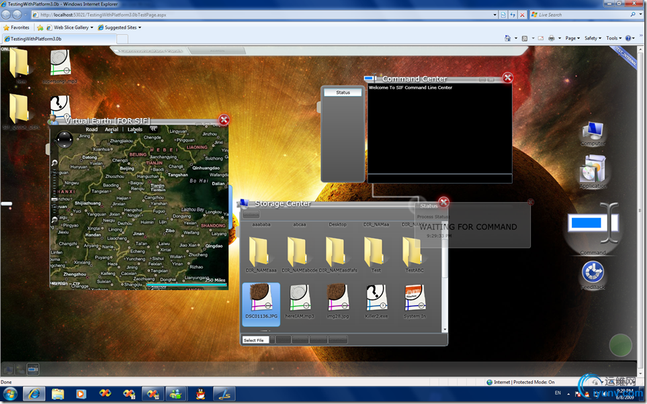Open the DIR_NAMEabcde folder in Storage Center
Viewport: 647px width, 404px height.
[x=300, y=254]
